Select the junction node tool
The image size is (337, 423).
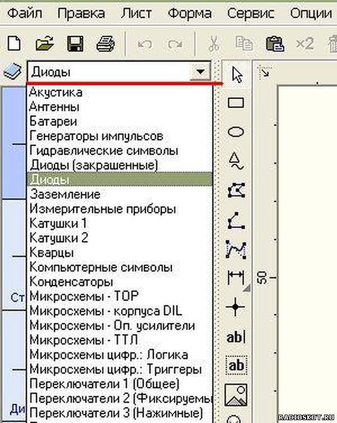click(235, 307)
